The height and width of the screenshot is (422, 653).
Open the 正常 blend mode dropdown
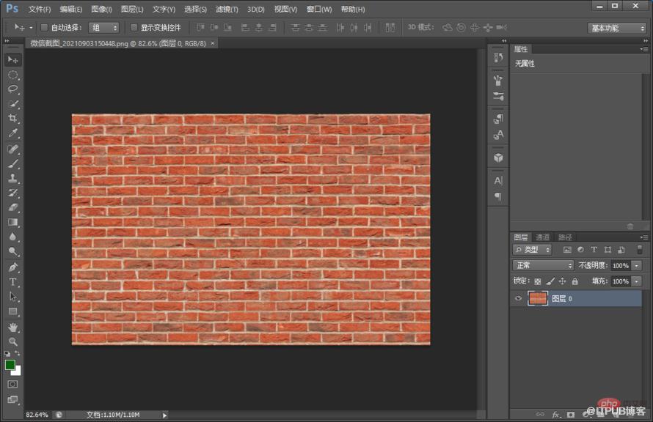[x=543, y=265]
